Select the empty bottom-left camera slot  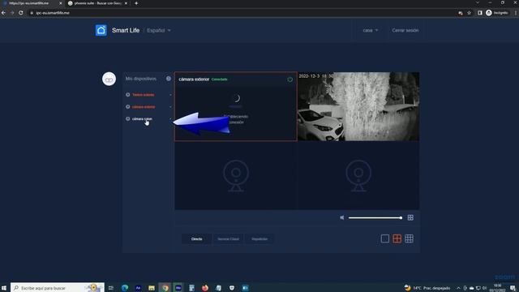236,176
